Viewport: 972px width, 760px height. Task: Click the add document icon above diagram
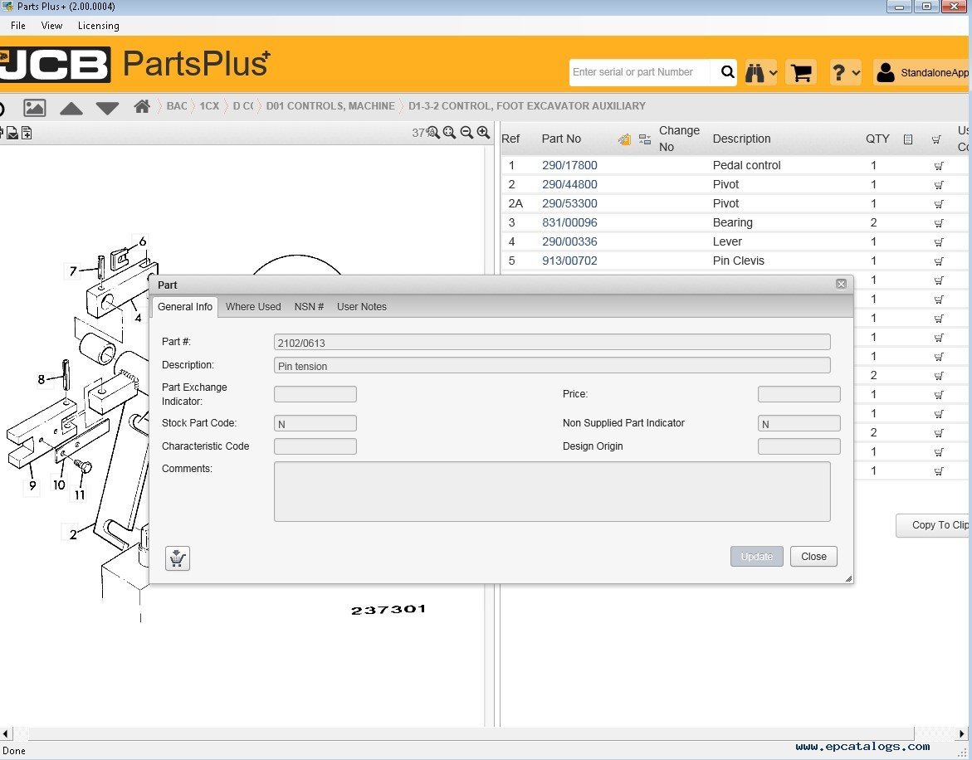pyautogui.click(x=26, y=133)
